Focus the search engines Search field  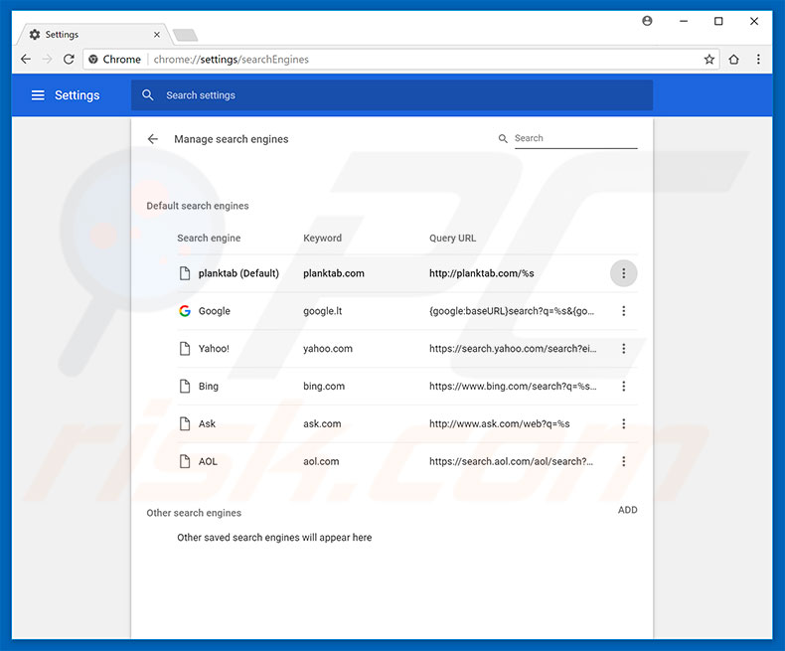[x=575, y=138]
